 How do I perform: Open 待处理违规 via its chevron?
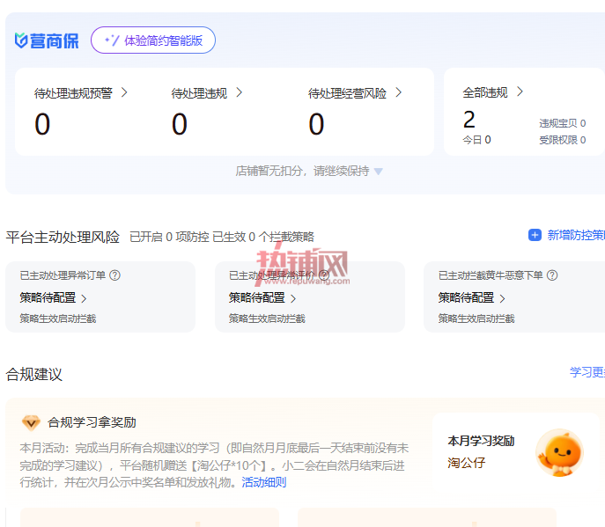pos(240,92)
